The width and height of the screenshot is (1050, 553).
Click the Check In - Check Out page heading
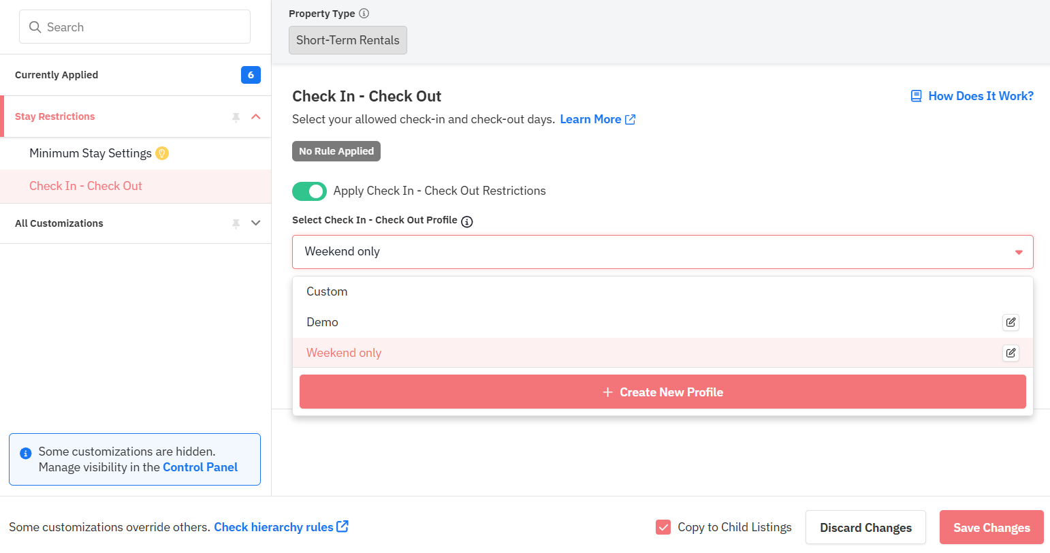(367, 96)
